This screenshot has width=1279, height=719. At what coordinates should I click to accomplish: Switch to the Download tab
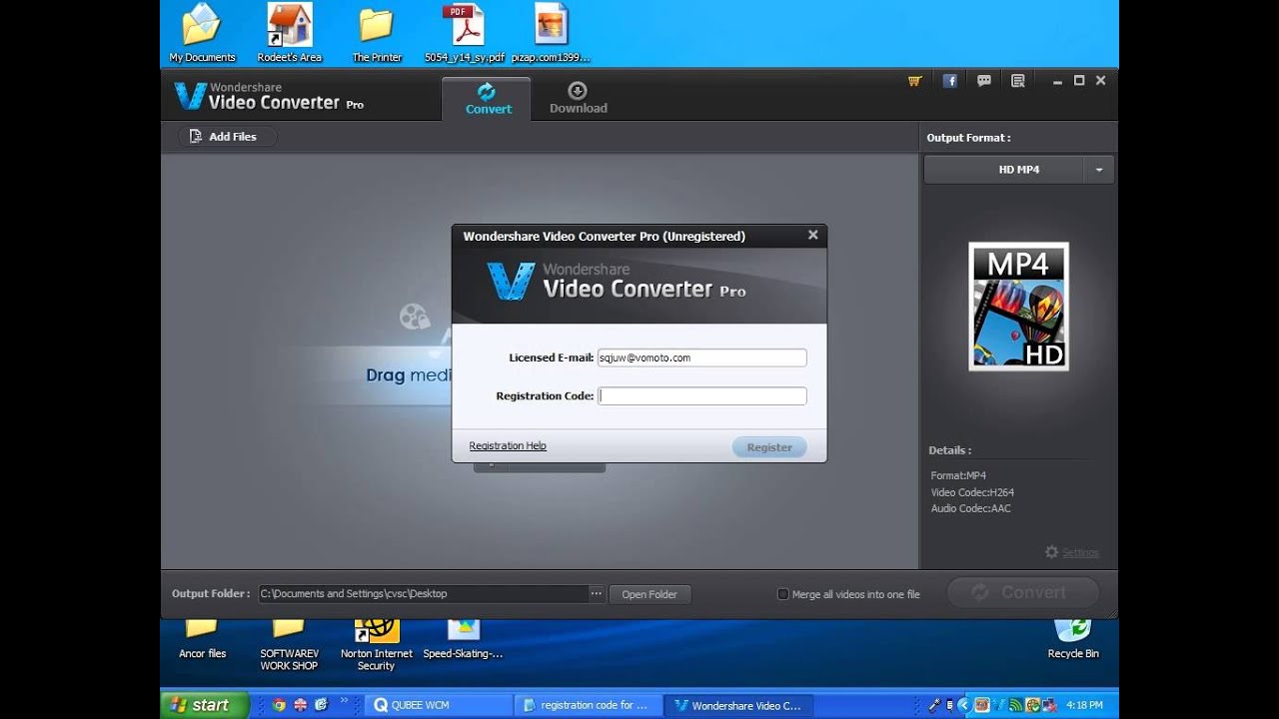(578, 98)
